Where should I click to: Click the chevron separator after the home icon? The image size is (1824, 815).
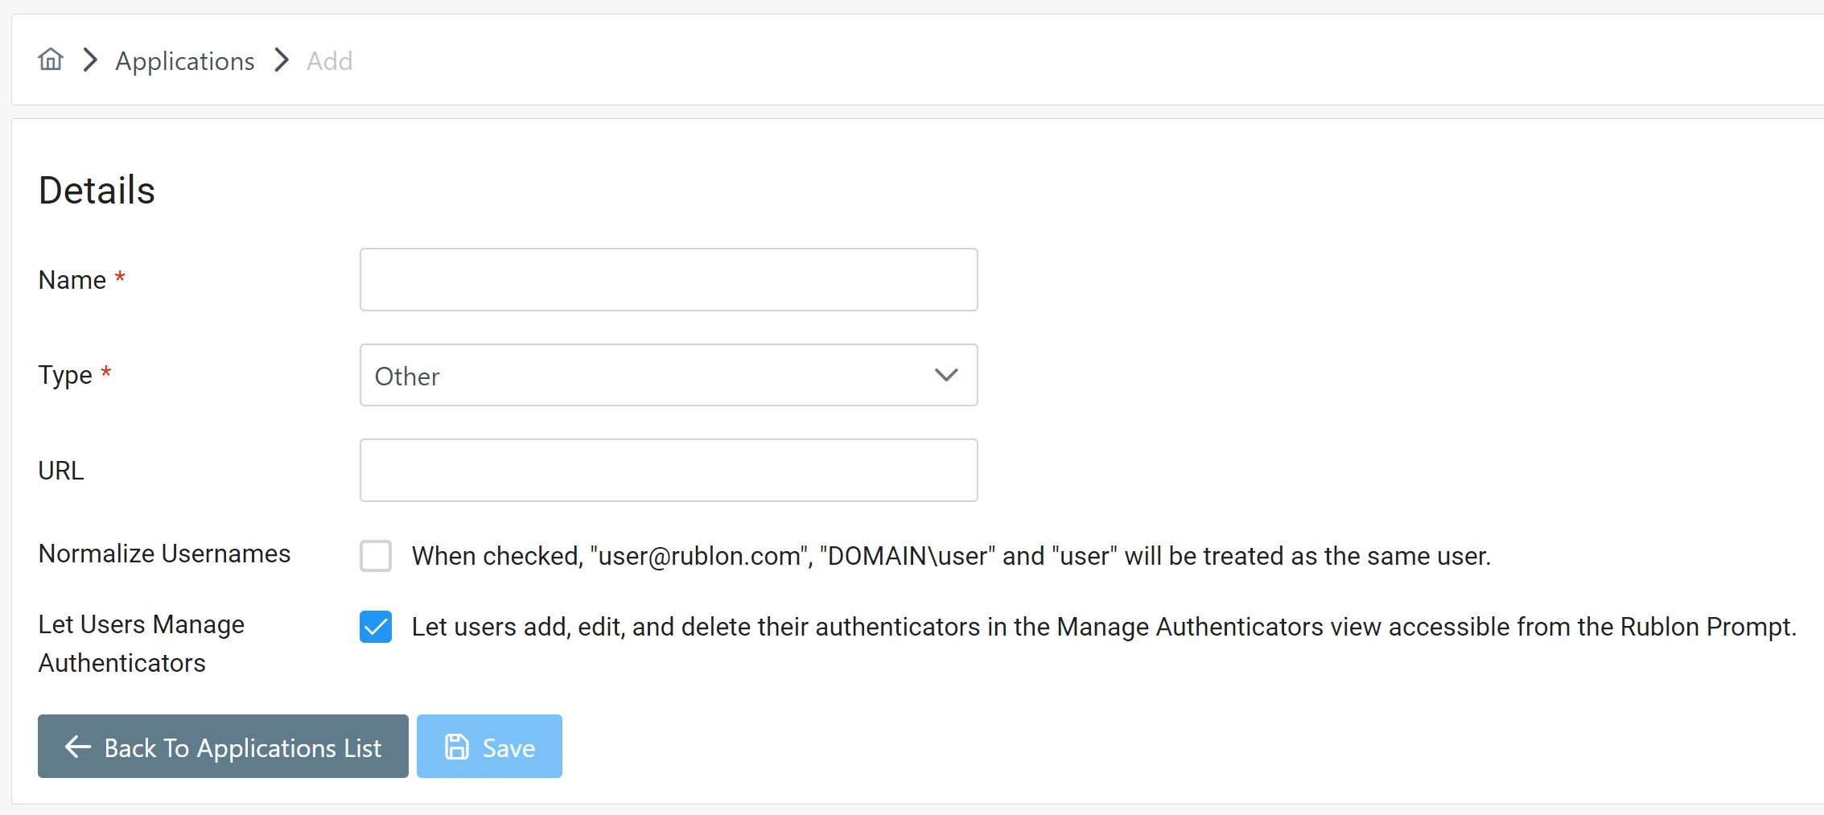[x=90, y=60]
